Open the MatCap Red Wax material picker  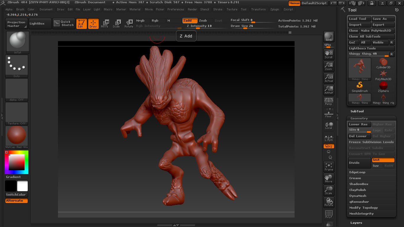[x=17, y=137]
